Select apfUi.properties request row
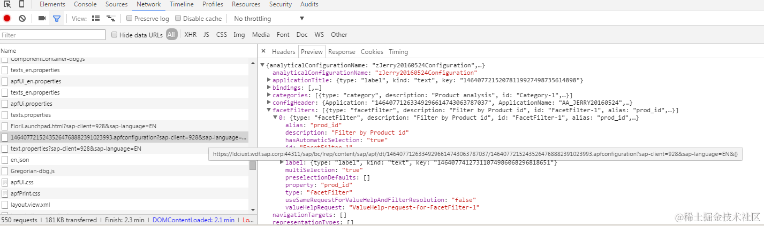This screenshot has height=226, width=764. [x=124, y=104]
